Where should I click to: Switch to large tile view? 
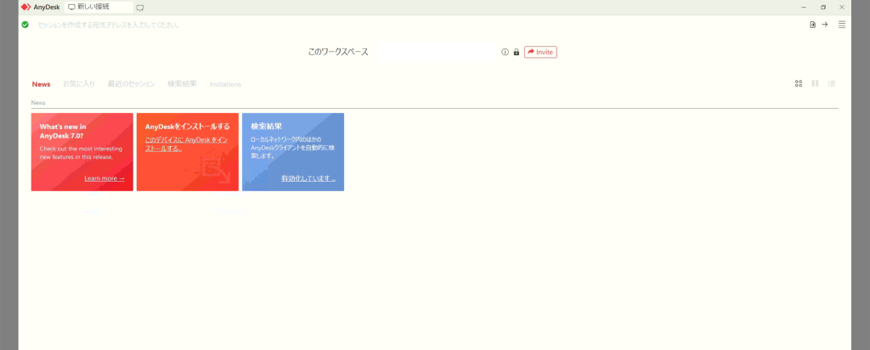click(x=799, y=84)
